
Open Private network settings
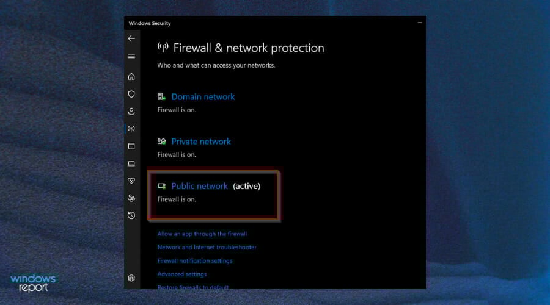[x=201, y=142]
